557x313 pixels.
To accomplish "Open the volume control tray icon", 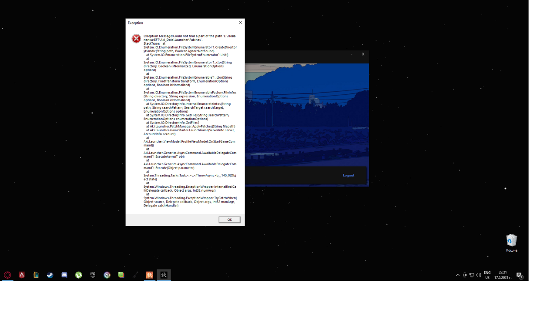I will (x=479, y=275).
